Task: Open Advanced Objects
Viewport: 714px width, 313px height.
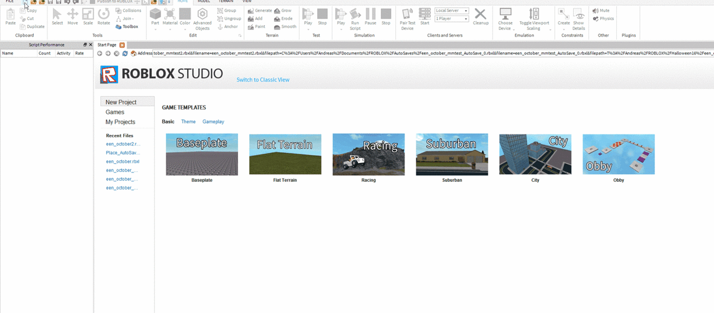Action: pos(202,19)
